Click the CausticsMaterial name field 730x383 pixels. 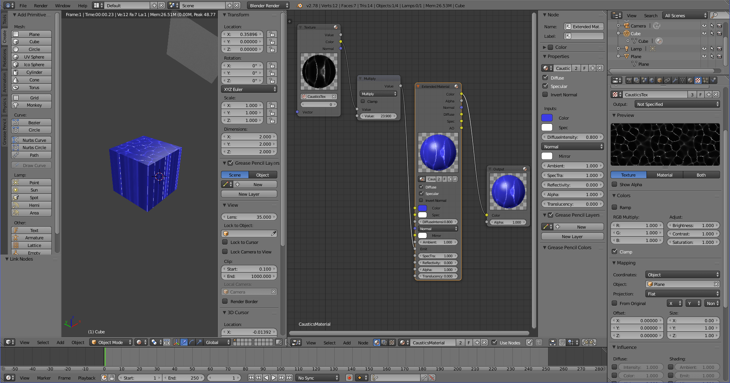[x=433, y=342]
